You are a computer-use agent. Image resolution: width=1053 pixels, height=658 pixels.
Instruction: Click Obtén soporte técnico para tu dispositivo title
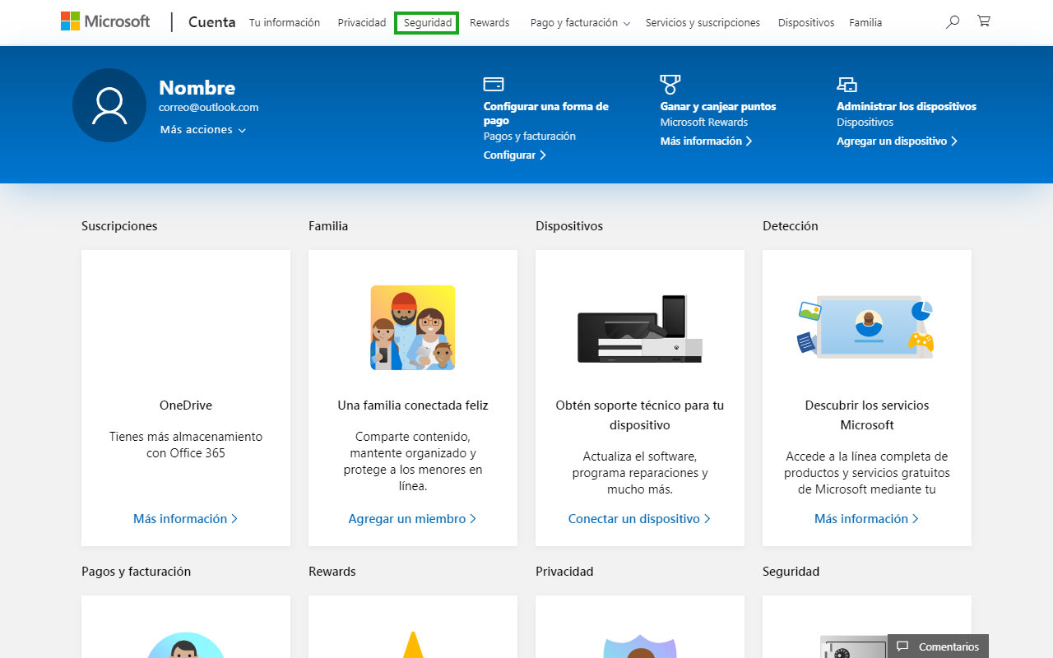coord(640,415)
